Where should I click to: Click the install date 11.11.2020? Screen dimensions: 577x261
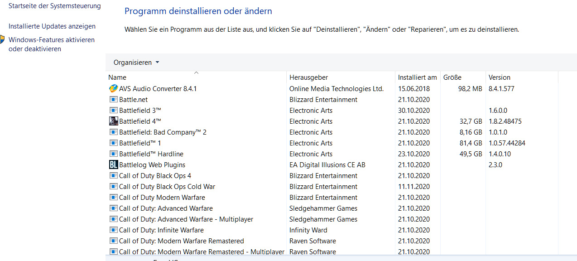pyautogui.click(x=414, y=187)
